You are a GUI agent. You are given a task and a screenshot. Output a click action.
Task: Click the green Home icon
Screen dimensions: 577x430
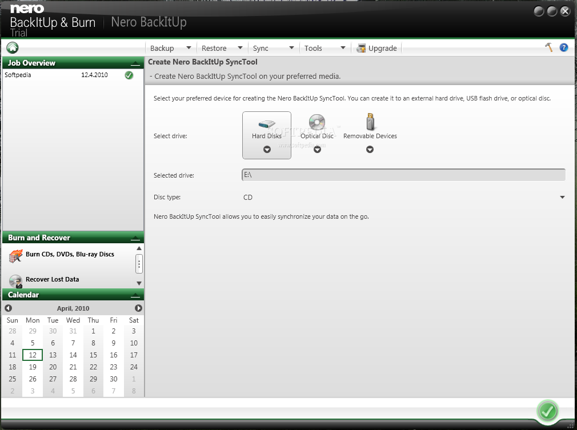[x=13, y=47]
